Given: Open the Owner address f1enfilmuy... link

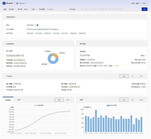Looking at the screenshot, I should point(43,29).
